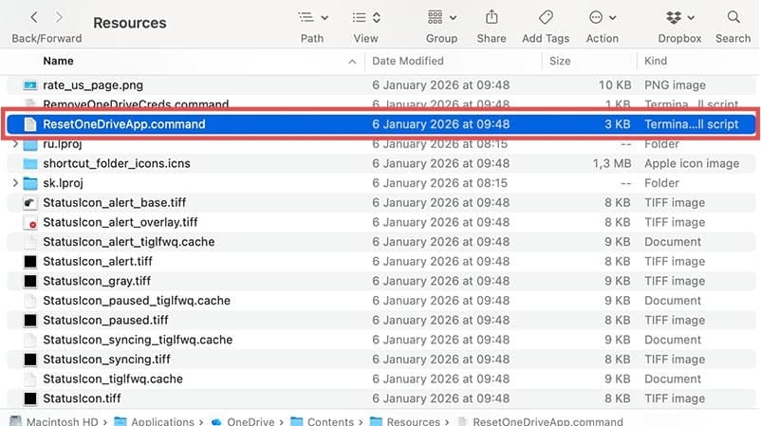Screen dimensions: 761x426
Task: Select StatusIcon_syncing.tiff file name
Action: coord(106,360)
